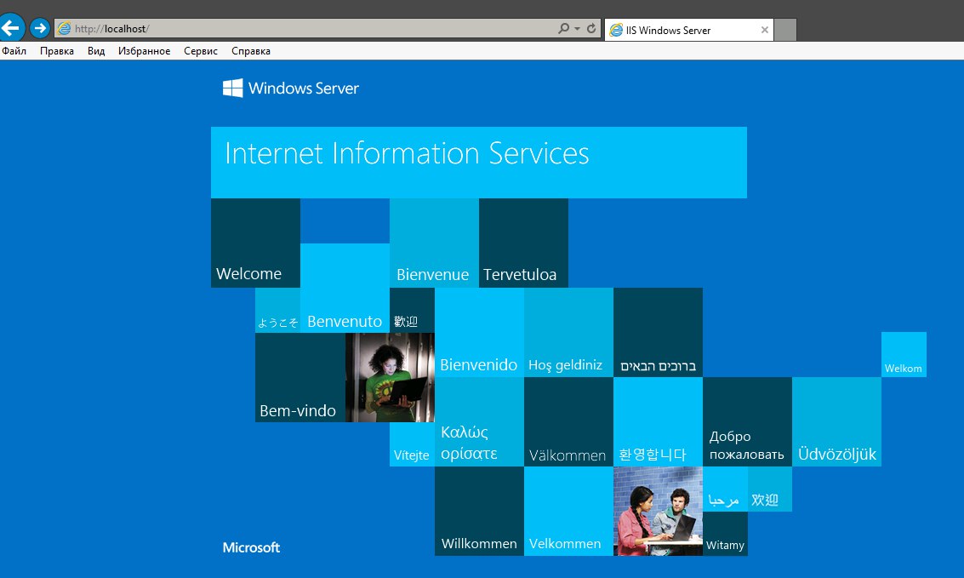Click the Üdvözöljük tile

click(x=836, y=422)
